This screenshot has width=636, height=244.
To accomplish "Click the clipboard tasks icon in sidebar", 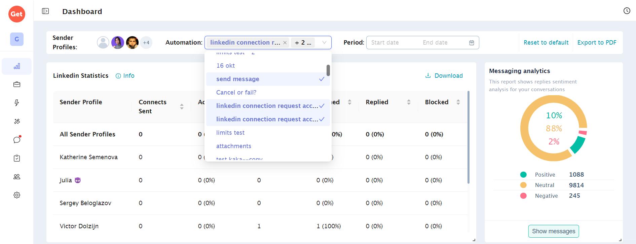I will (x=17, y=158).
